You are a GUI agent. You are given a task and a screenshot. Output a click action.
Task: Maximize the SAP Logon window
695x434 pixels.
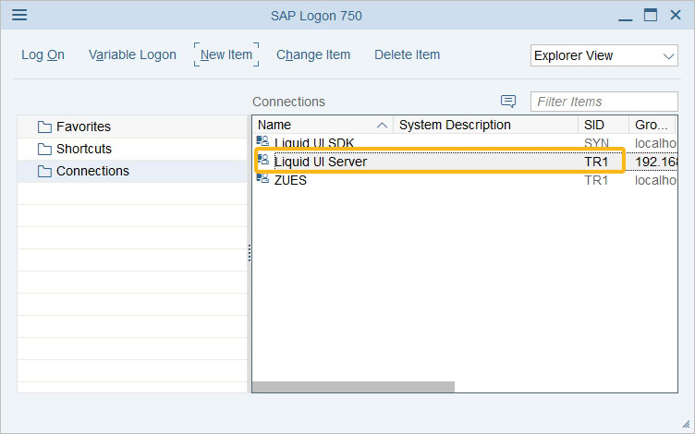pyautogui.click(x=651, y=15)
